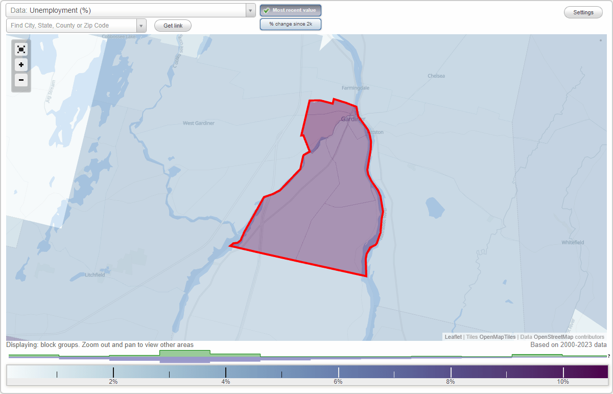Open the Settings panel

[583, 12]
